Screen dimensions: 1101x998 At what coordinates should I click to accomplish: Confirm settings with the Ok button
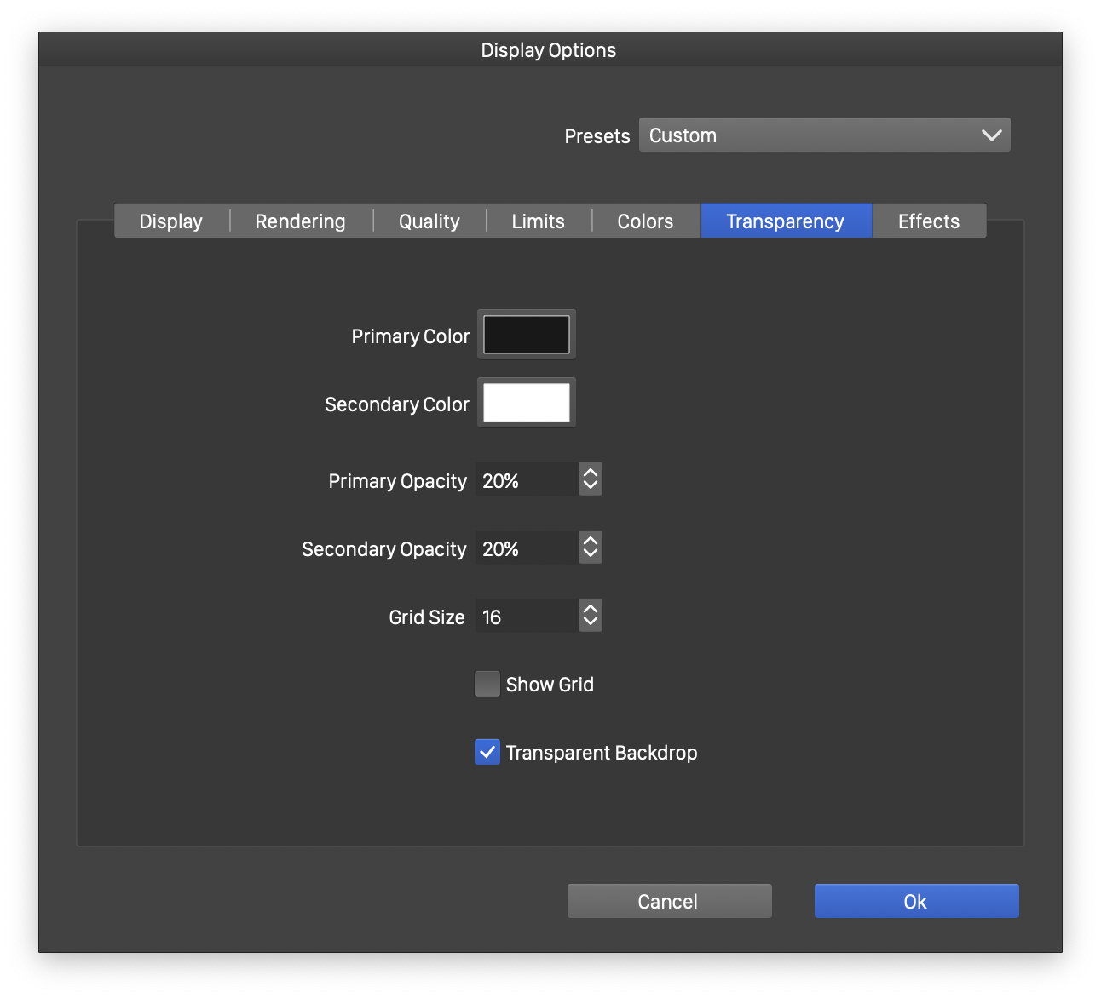pos(916,901)
